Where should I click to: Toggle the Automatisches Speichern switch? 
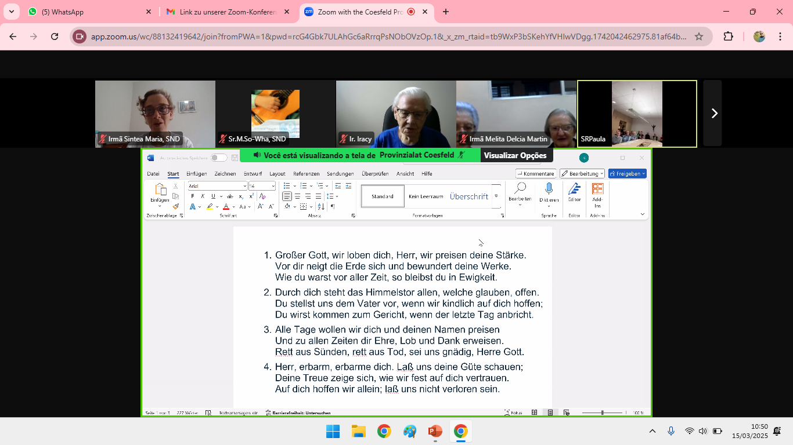219,158
